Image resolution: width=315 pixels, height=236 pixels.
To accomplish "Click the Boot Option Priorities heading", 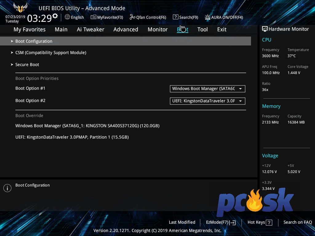I will pyautogui.click(x=37, y=78).
